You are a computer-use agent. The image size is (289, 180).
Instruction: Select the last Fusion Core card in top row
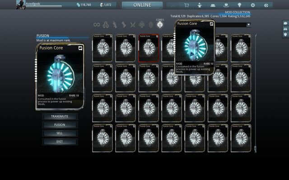pyautogui.click(x=241, y=48)
